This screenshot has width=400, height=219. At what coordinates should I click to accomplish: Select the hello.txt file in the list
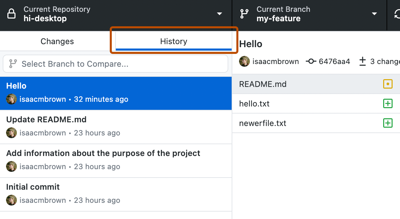254,103
